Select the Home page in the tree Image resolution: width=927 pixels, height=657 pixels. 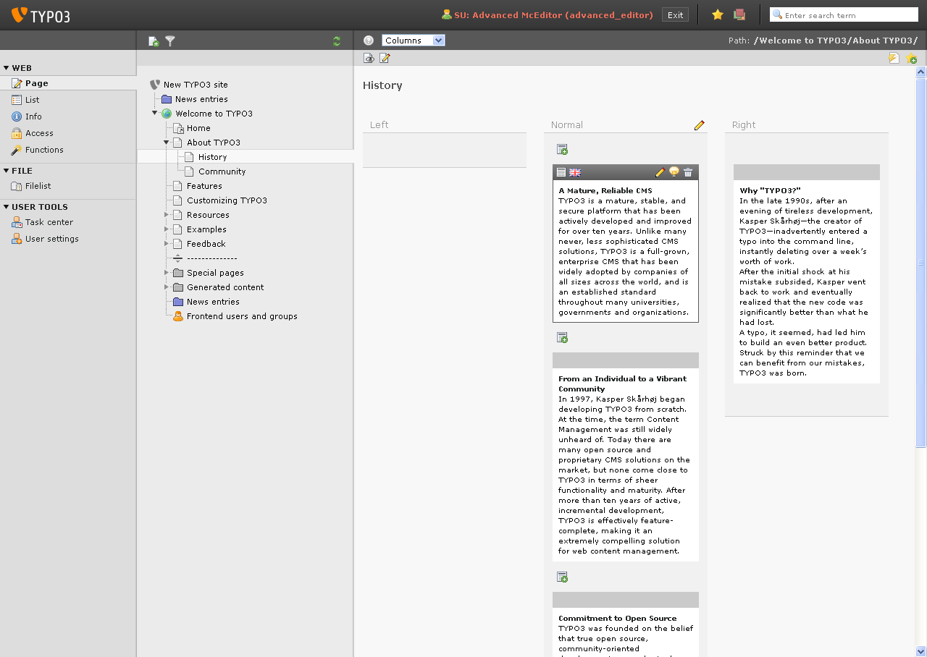click(x=198, y=128)
